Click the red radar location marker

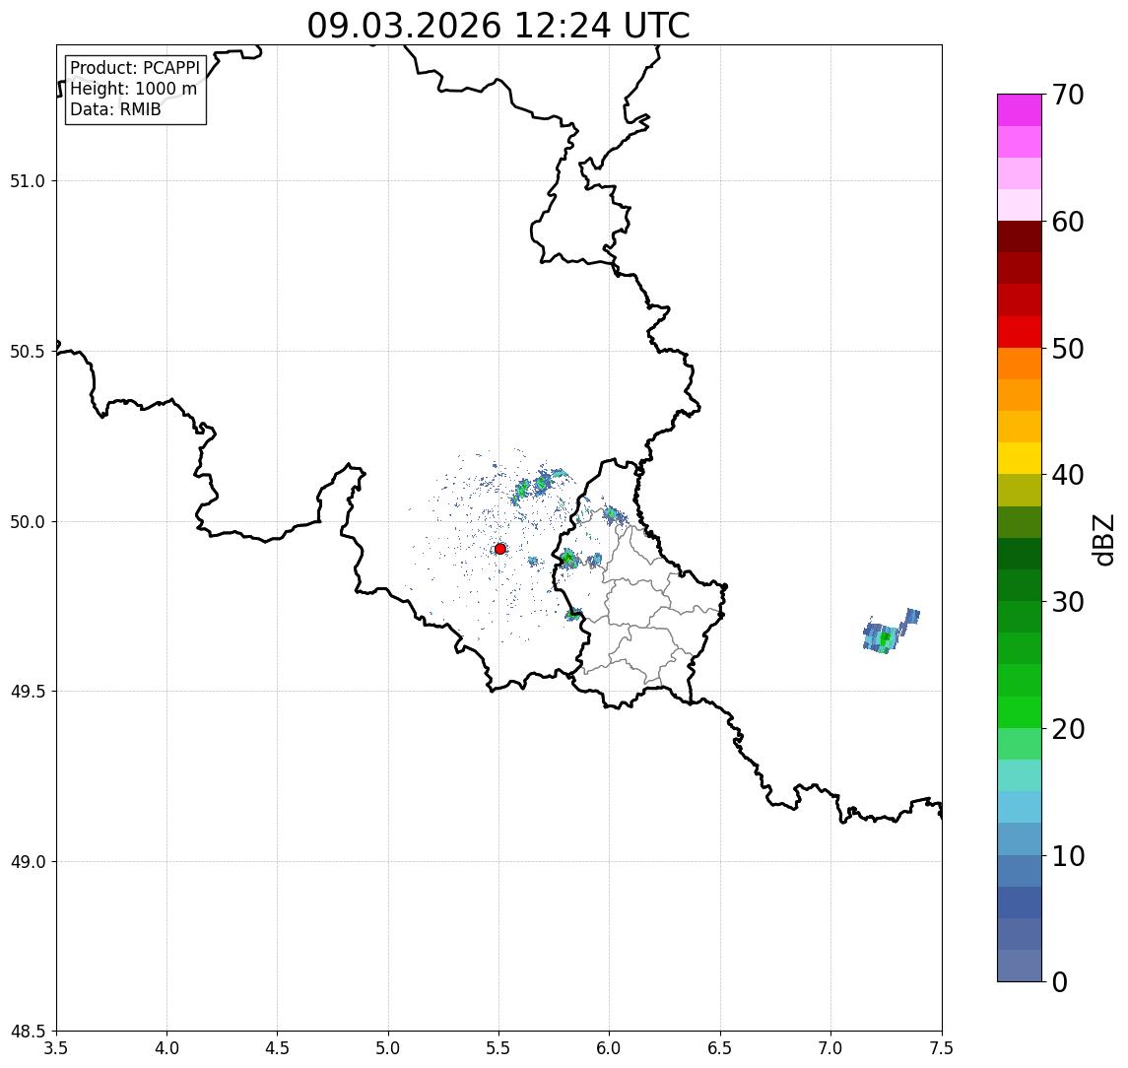[500, 549]
